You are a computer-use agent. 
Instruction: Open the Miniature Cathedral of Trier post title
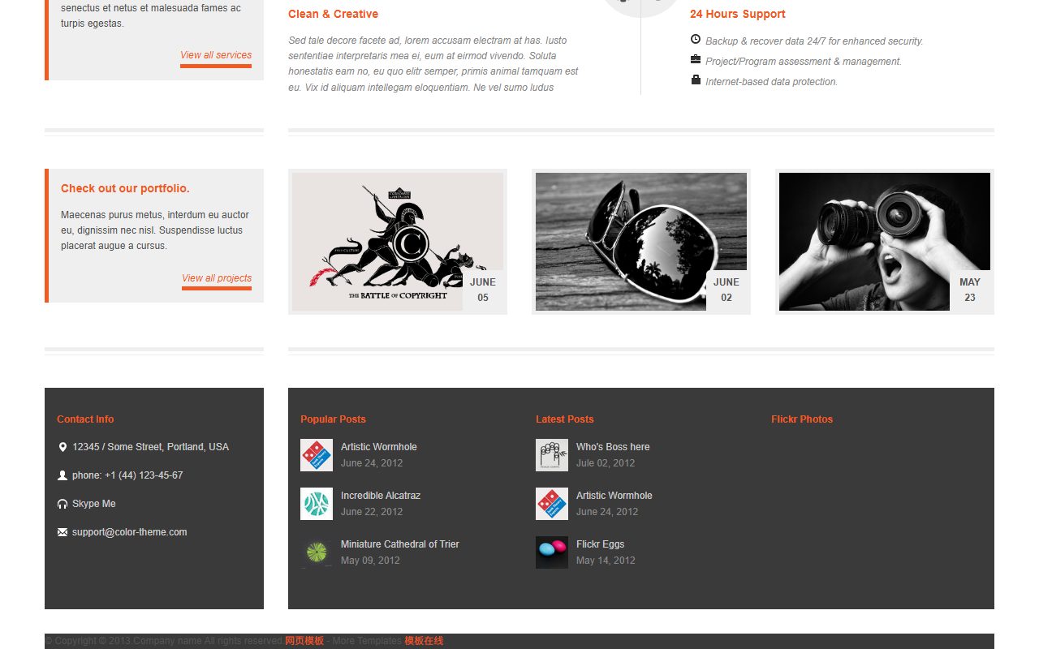(400, 544)
